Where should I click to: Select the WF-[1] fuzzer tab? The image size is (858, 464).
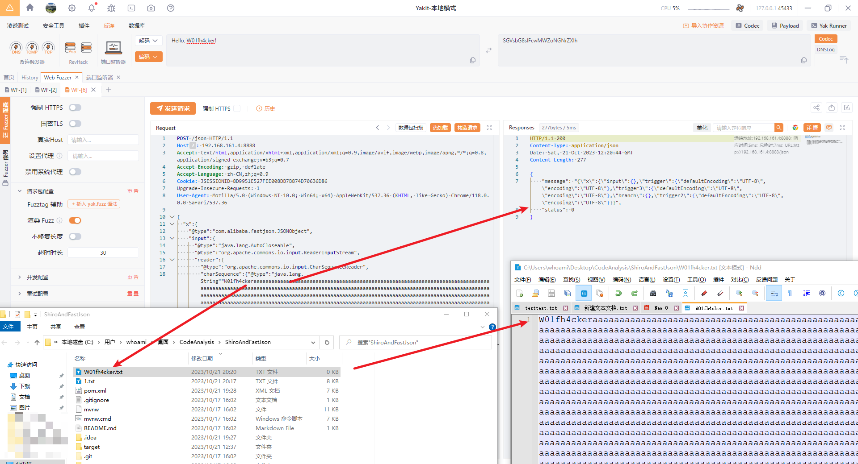click(16, 90)
